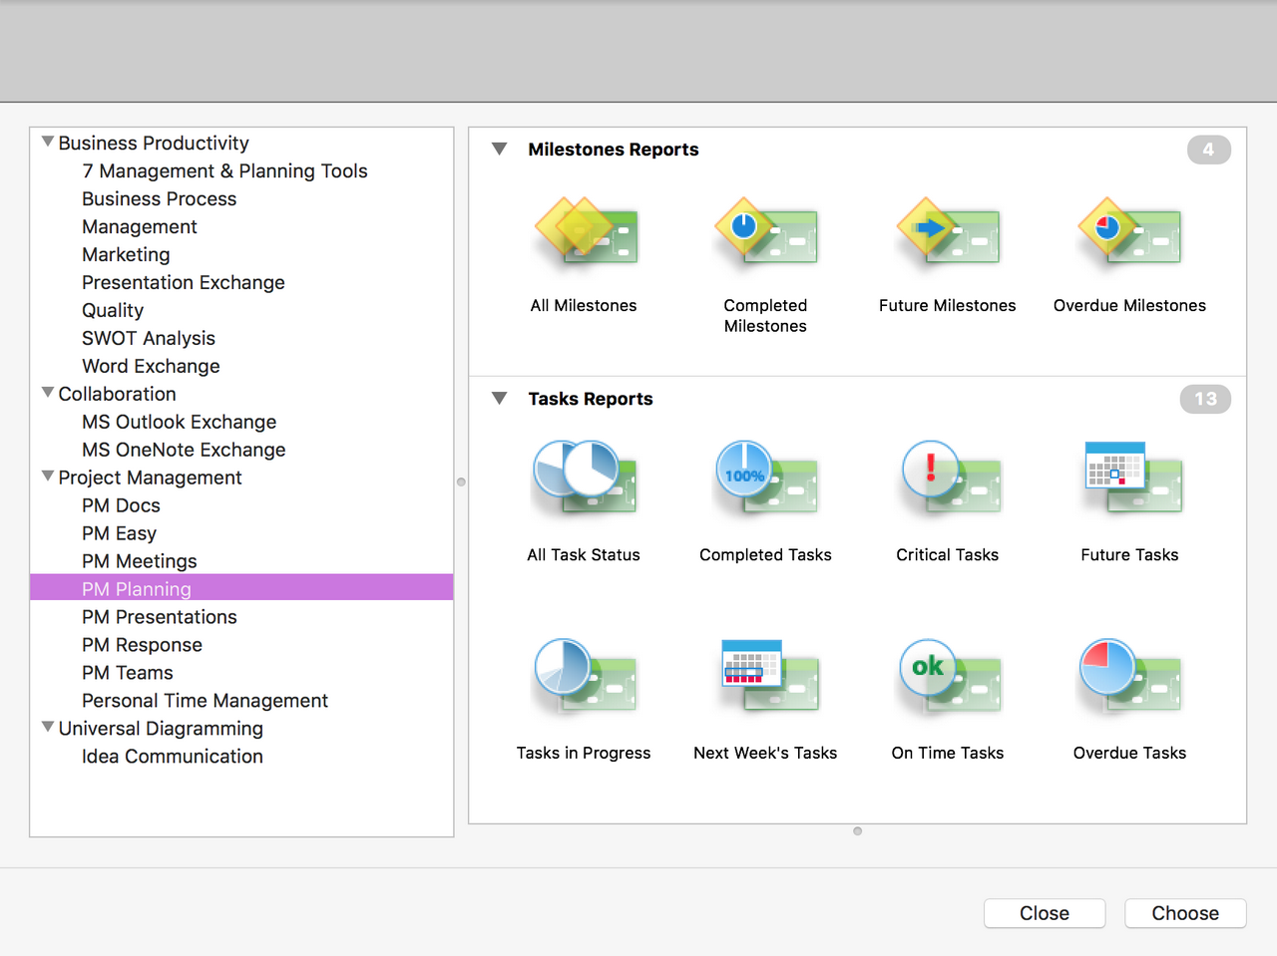Open the Overdue Tasks report icon

1130,678
